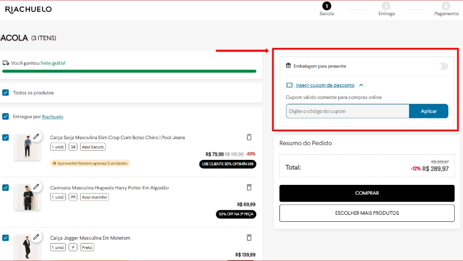Click Calça Jogger Masculina Em Moletom title
The height and width of the screenshot is (261, 463).
pyautogui.click(x=90, y=238)
